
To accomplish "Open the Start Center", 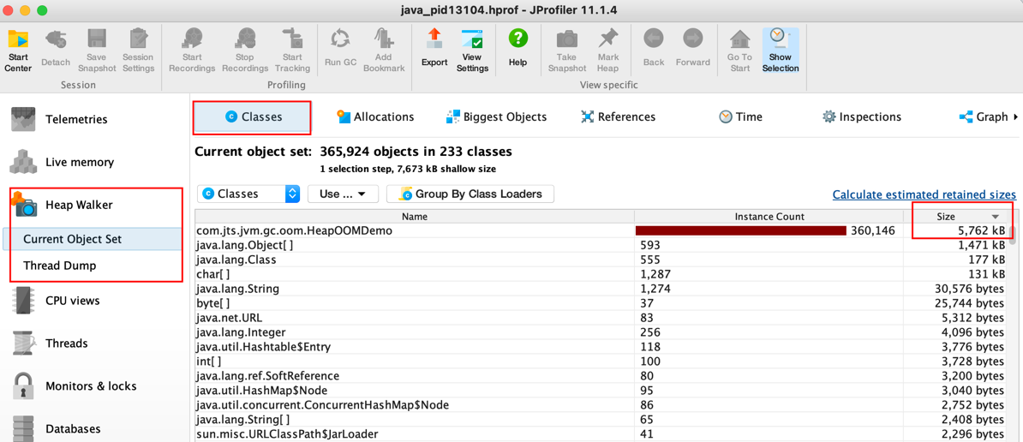I will pos(18,51).
